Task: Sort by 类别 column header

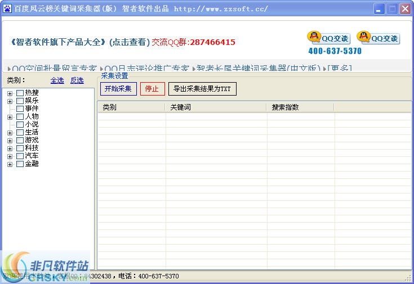Action: pos(131,107)
